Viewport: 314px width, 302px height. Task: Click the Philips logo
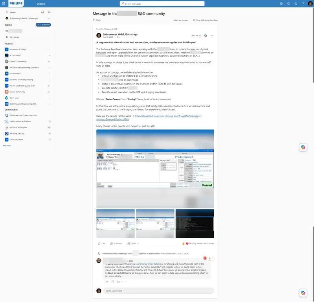[x=16, y=4]
